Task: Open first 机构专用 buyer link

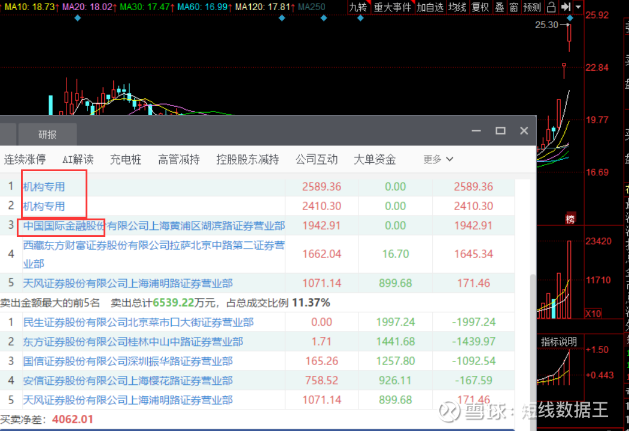Action: 44,187
